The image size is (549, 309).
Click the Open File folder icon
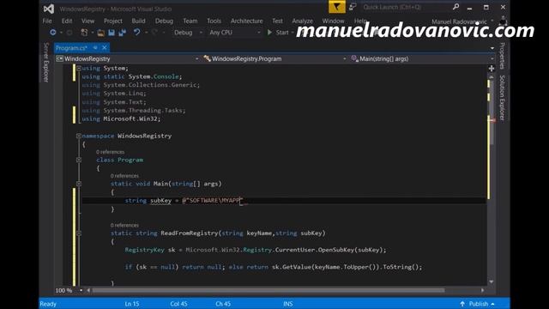click(x=101, y=33)
